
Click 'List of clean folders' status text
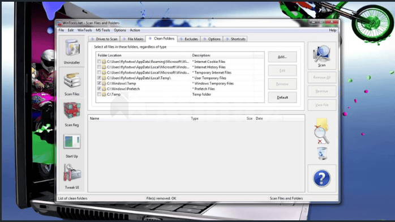pos(73,199)
